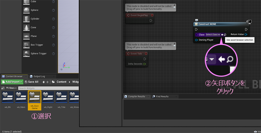Screen dimensions: 261x133
Task: Click the Event Tick exec output pin
Action: pyautogui.click(x=145, y=59)
